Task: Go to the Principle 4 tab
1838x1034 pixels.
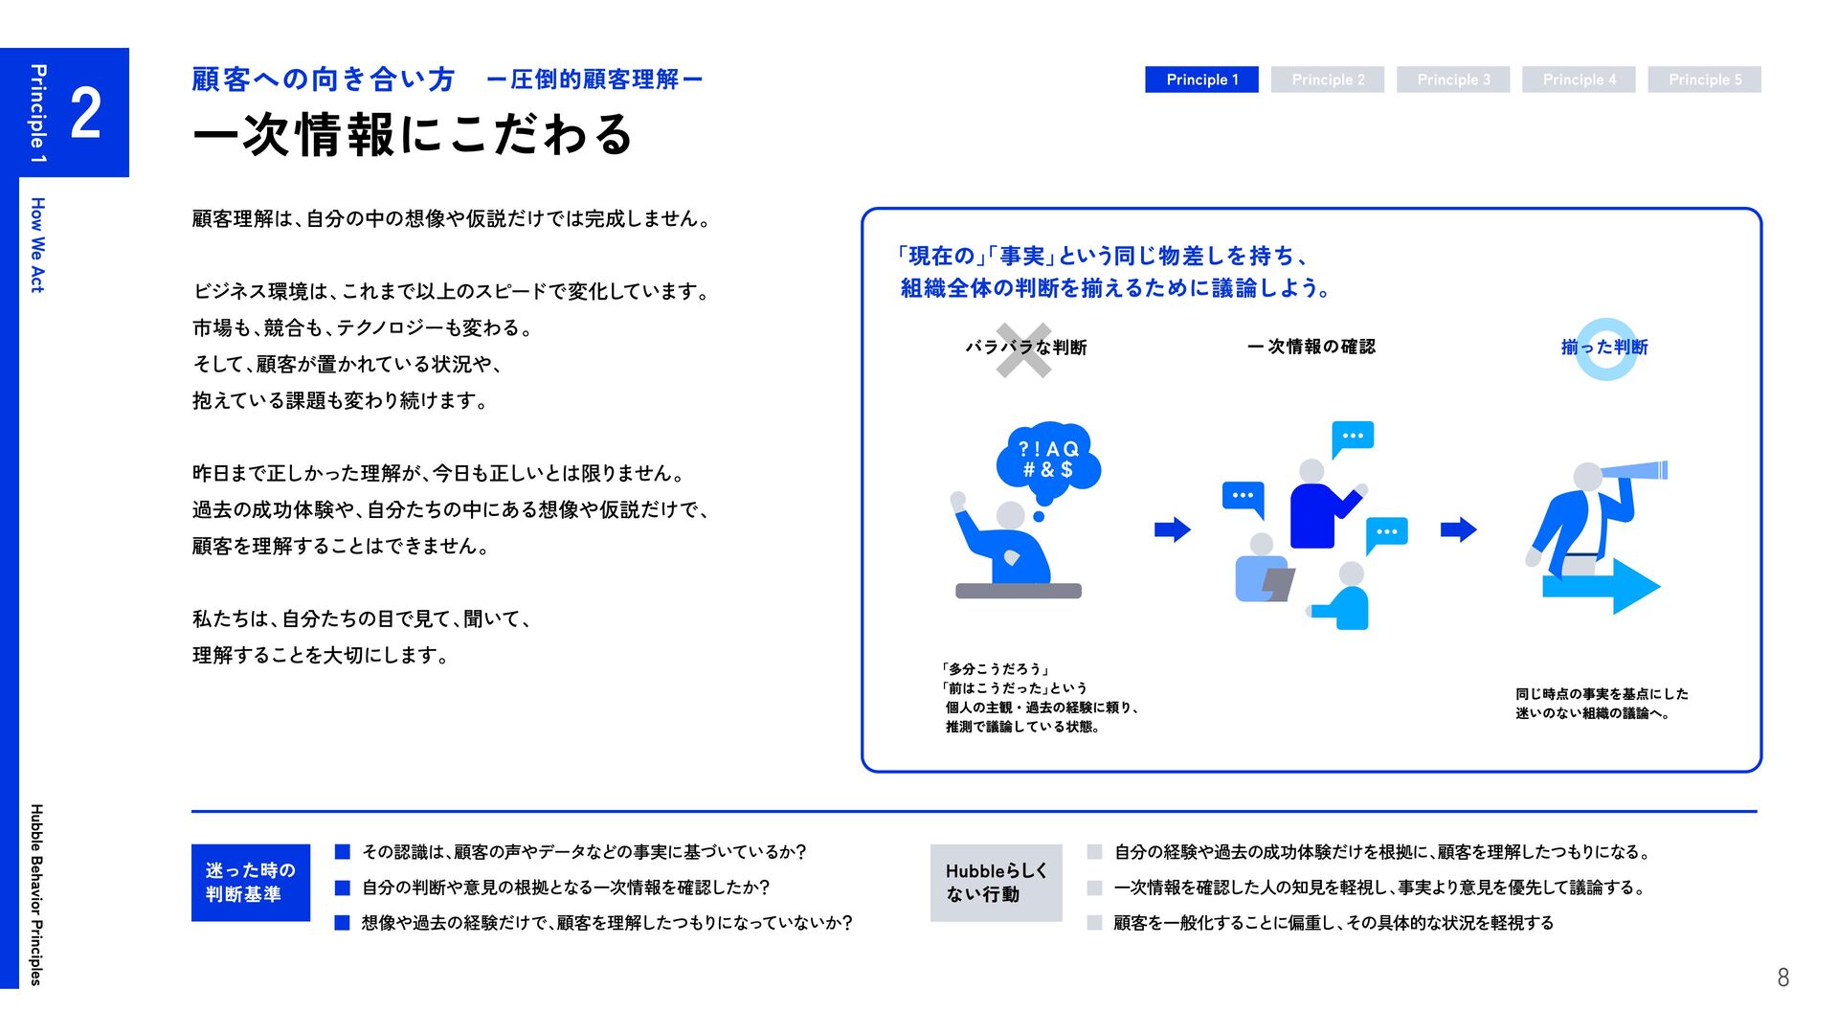Action: point(1579,79)
